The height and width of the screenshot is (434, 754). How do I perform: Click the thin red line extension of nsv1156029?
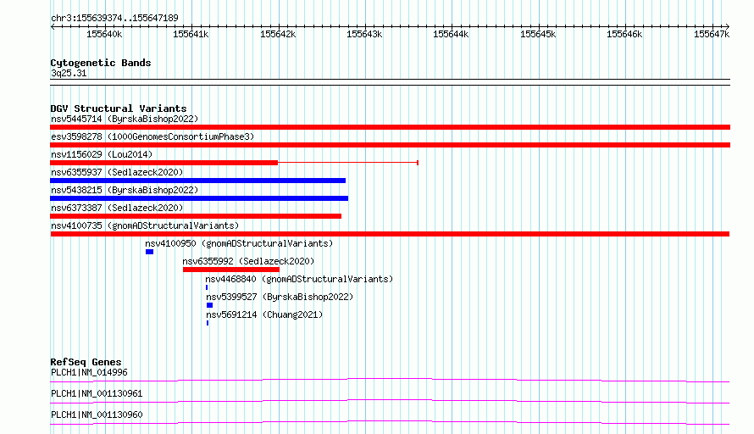pos(348,163)
